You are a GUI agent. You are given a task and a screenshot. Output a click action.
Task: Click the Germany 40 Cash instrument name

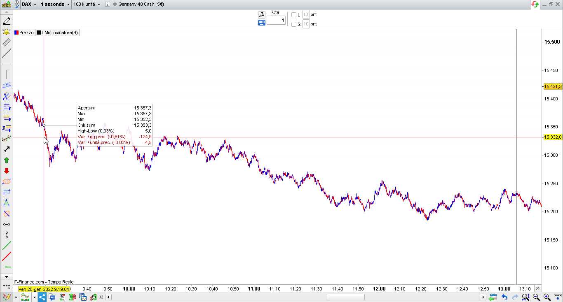(141, 4)
